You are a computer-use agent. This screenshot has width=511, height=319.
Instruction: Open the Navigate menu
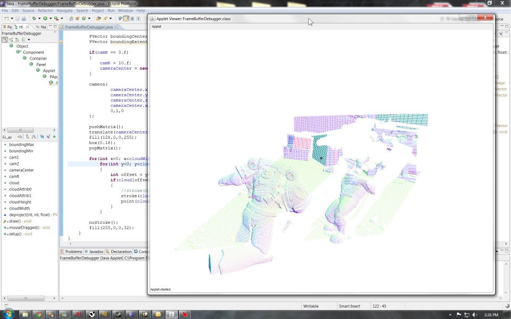pyautogui.click(x=64, y=11)
